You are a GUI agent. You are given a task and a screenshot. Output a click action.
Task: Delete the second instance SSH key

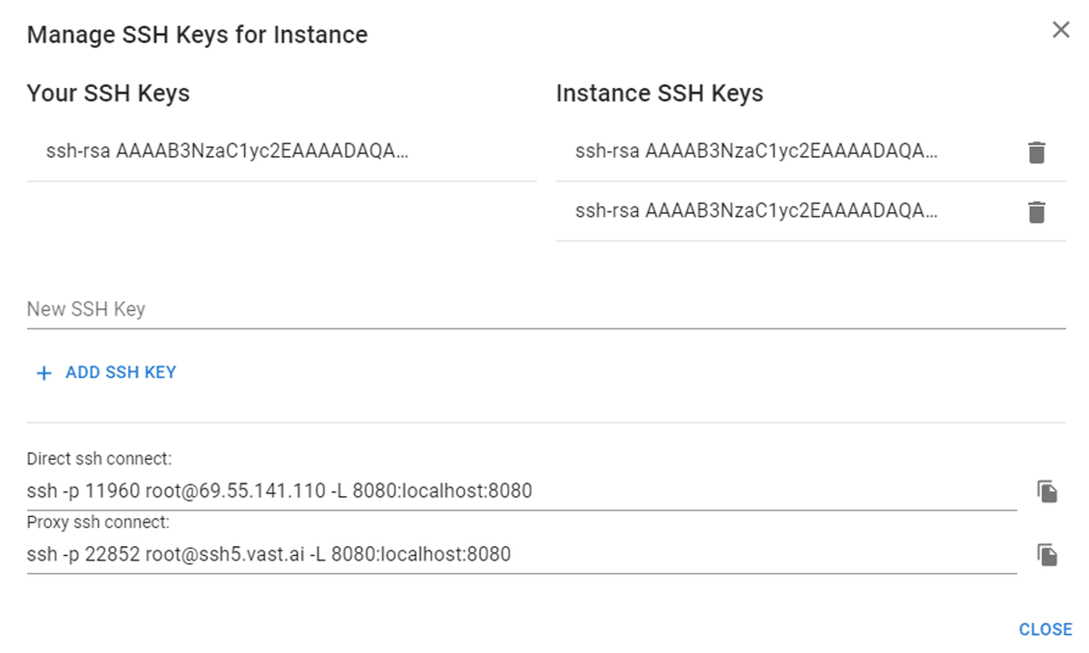tap(1036, 212)
